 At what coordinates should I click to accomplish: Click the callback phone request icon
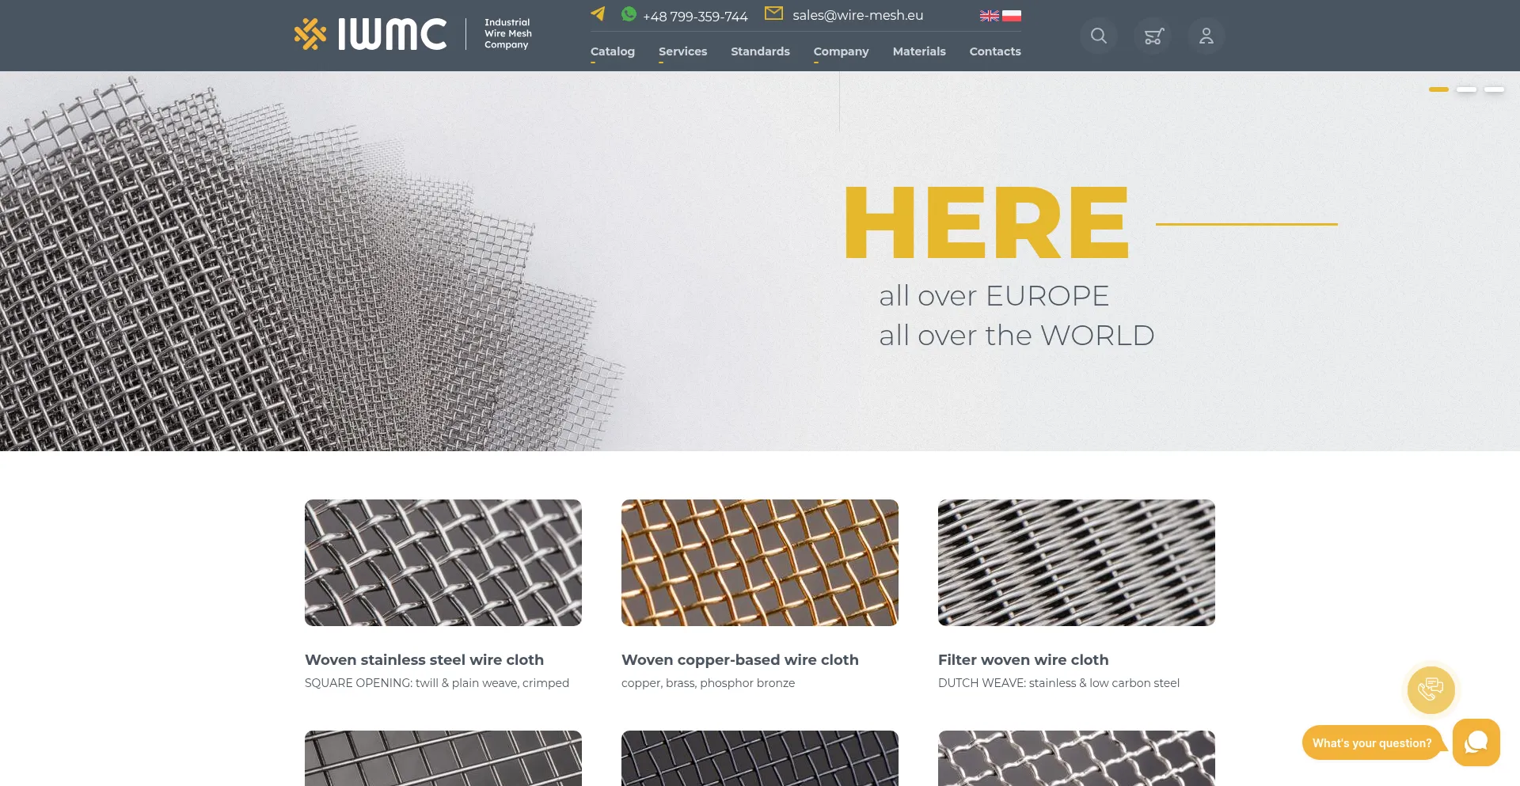tap(1431, 689)
